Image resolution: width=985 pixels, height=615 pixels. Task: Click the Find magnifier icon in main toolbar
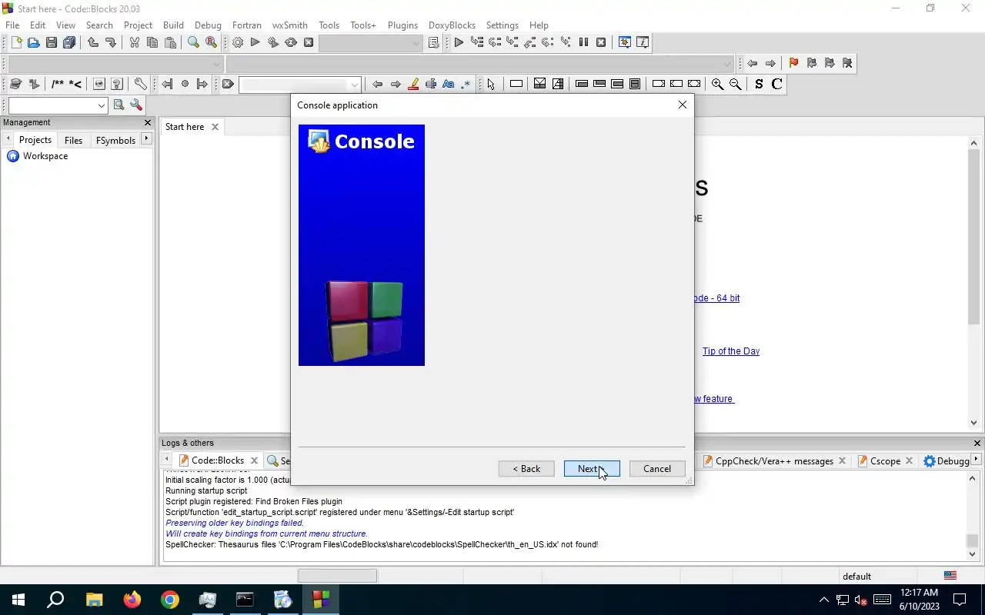pos(193,43)
